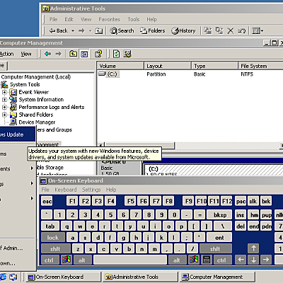Click the up arrow key
This screenshot has width=283, height=283.
click(x=253, y=248)
